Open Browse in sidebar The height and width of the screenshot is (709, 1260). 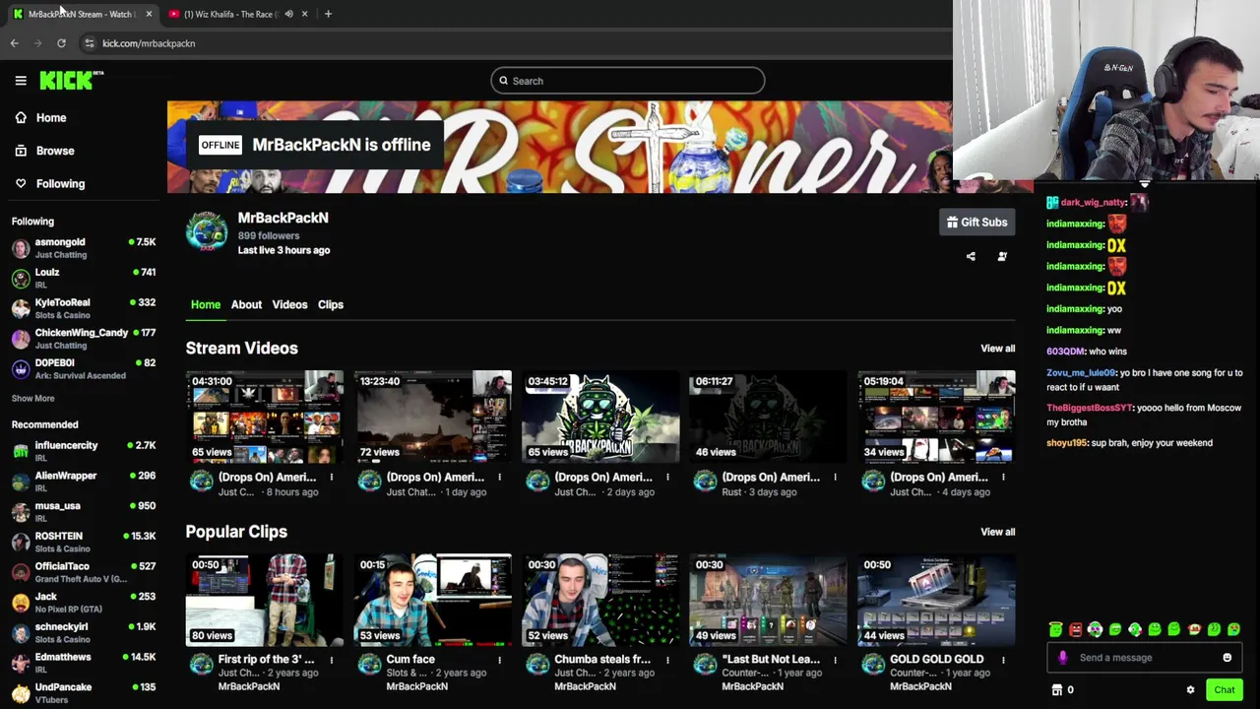[x=44, y=151]
